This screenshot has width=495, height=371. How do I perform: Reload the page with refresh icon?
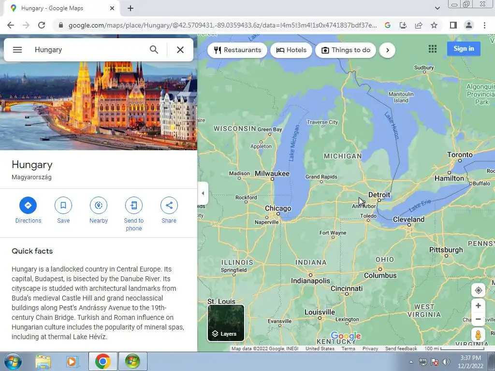pos(42,25)
